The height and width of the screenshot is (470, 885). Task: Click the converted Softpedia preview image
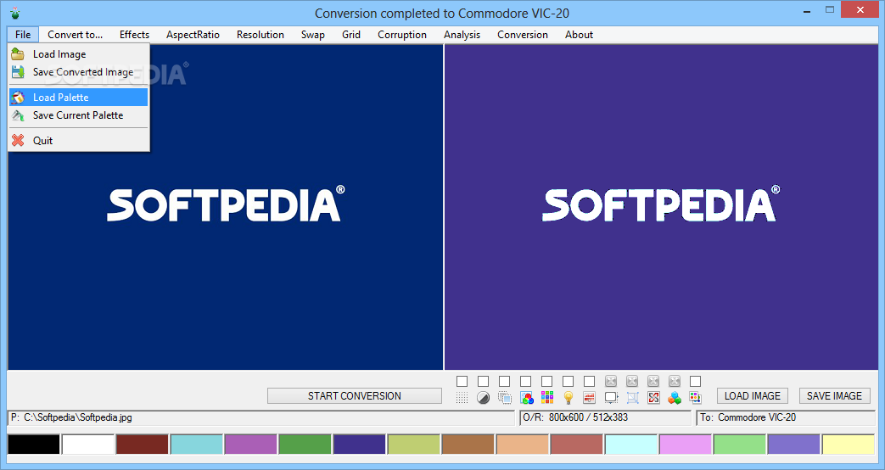[661, 207]
